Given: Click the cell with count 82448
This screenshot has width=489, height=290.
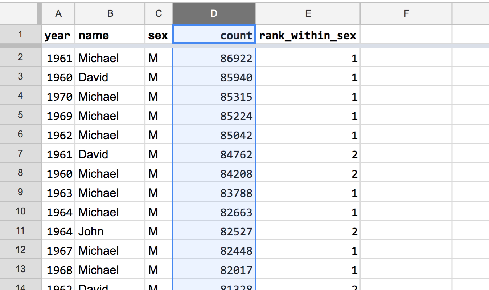Looking at the screenshot, I should click(x=214, y=250).
